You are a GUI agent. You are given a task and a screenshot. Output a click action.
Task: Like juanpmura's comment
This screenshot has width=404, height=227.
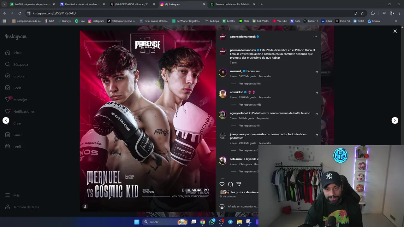317,135
